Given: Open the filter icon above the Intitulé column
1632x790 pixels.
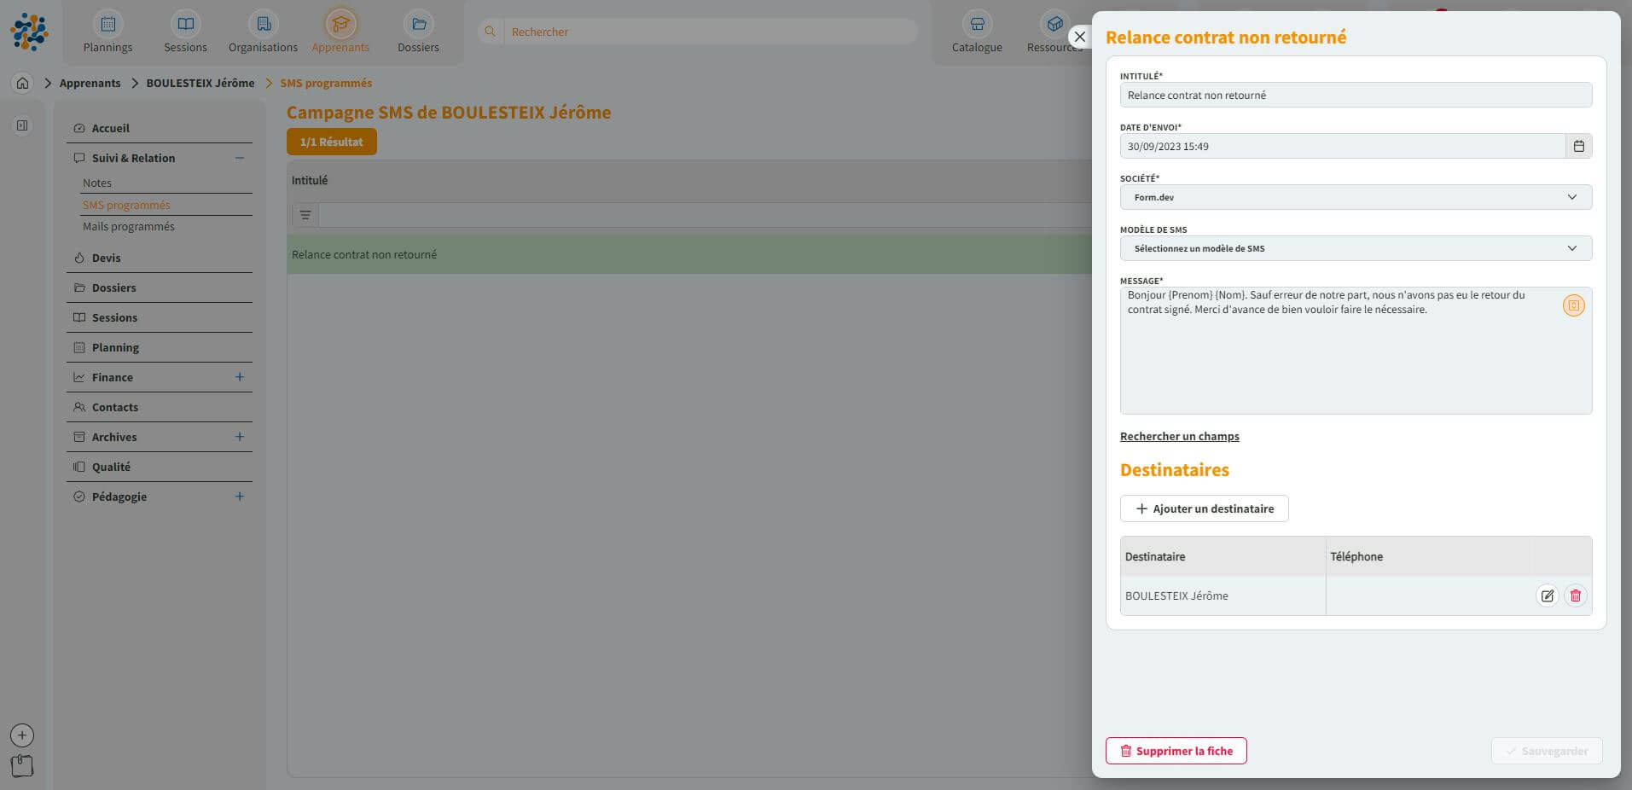Looking at the screenshot, I should click(x=305, y=214).
